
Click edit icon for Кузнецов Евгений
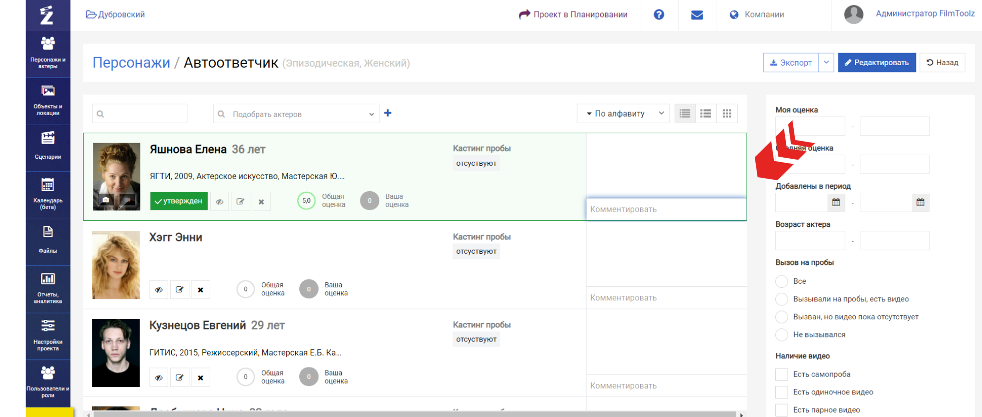(x=180, y=377)
